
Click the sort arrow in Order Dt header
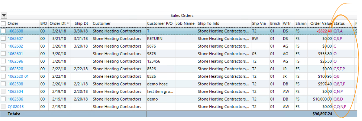tap(68, 23)
